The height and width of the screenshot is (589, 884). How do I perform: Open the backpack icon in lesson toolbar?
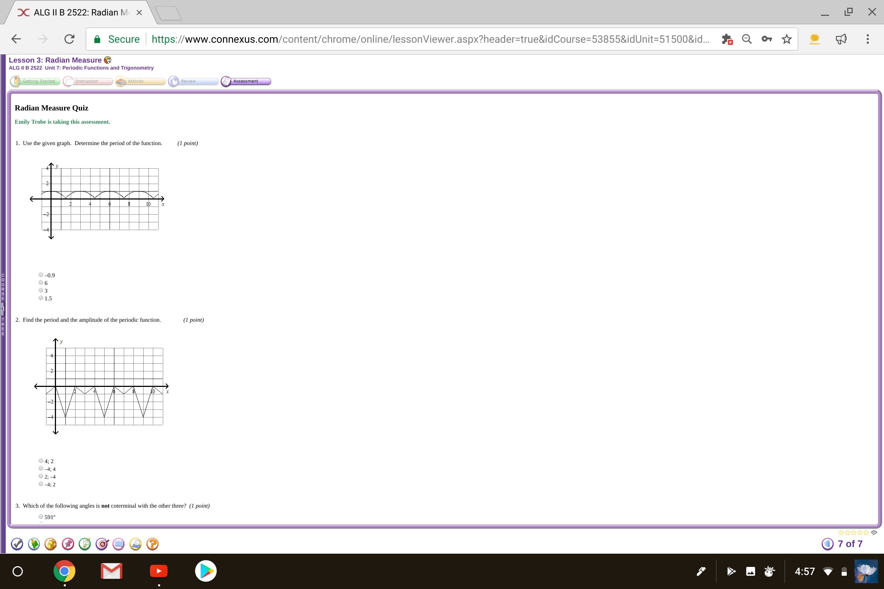(51, 544)
